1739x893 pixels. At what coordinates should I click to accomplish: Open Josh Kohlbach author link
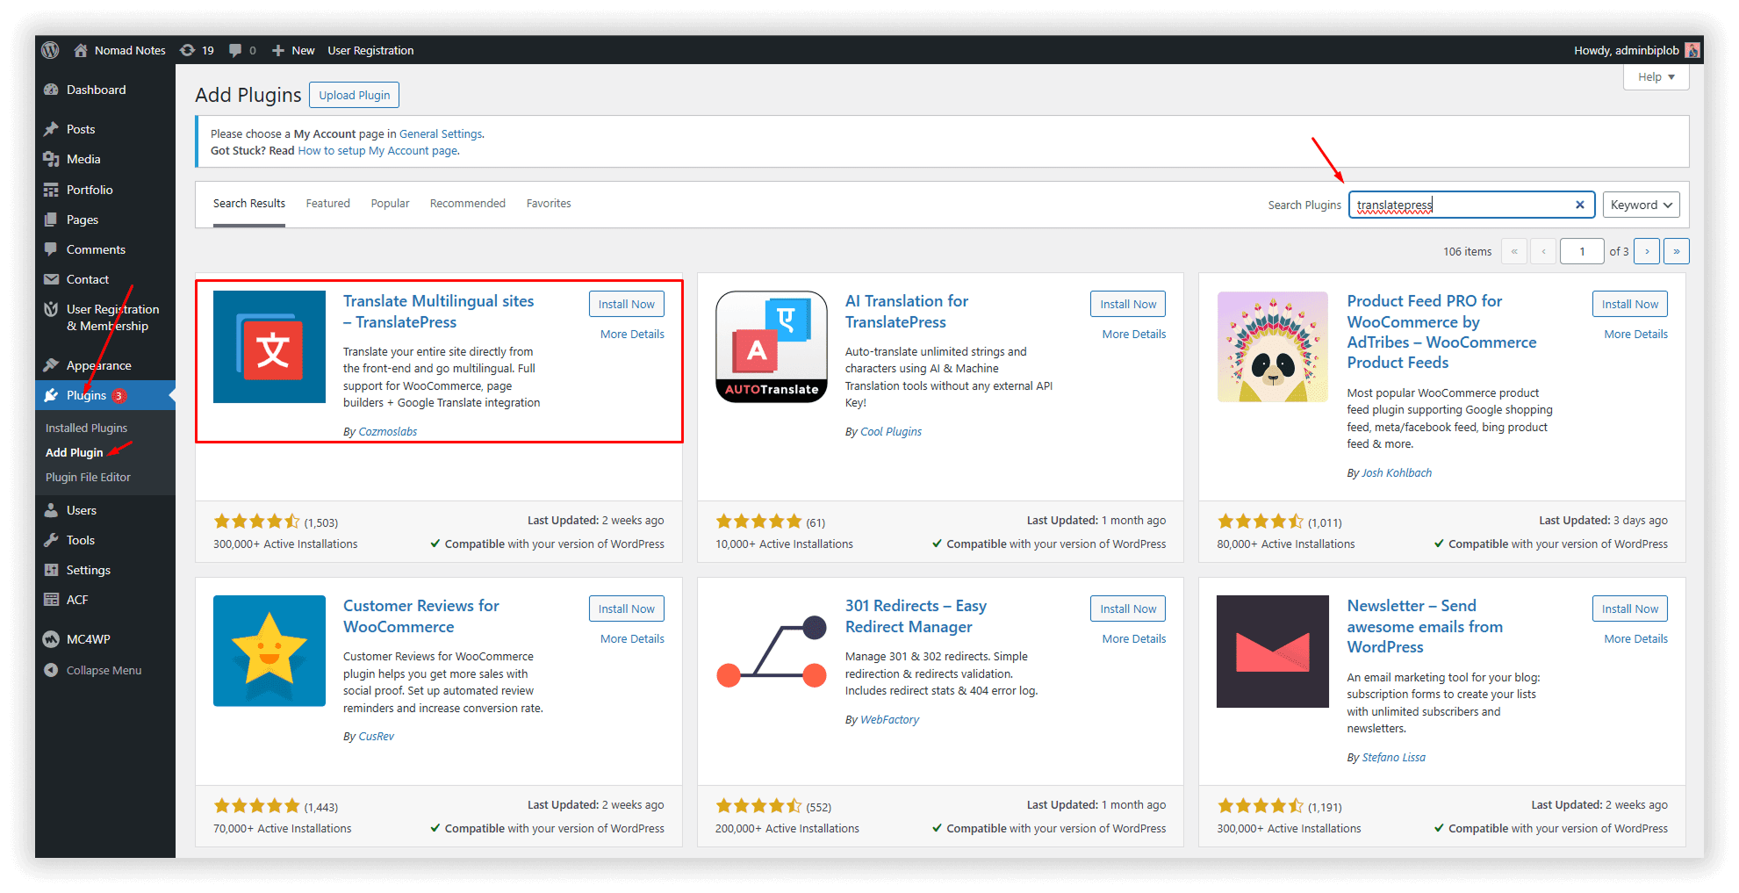point(1397,472)
